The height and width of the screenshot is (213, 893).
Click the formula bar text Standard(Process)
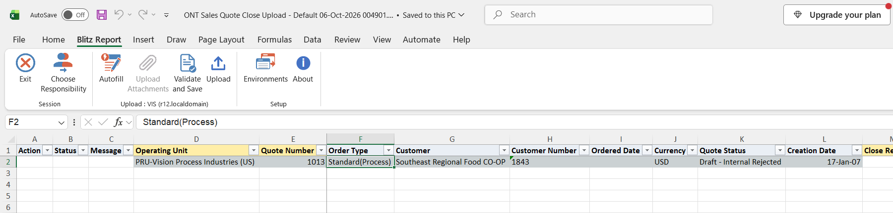(x=180, y=122)
